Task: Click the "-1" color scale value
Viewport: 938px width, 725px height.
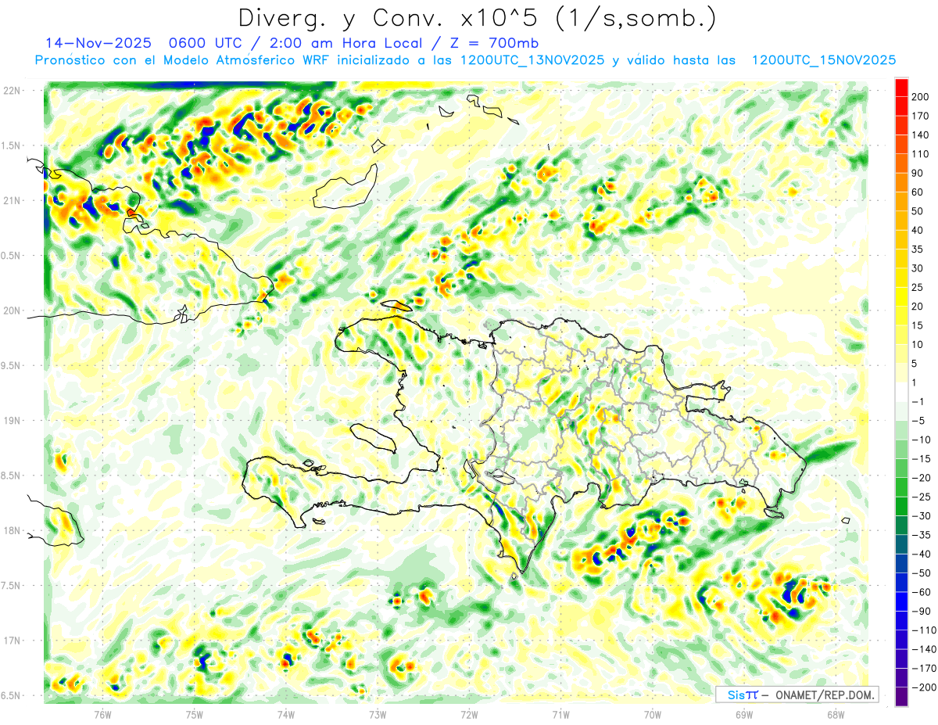Action: tap(918, 402)
